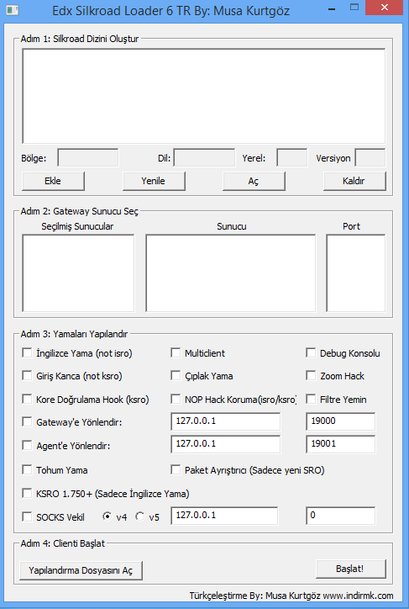
Task: Check Kore Doğrulama Hook (ksro)
Action: [27, 400]
